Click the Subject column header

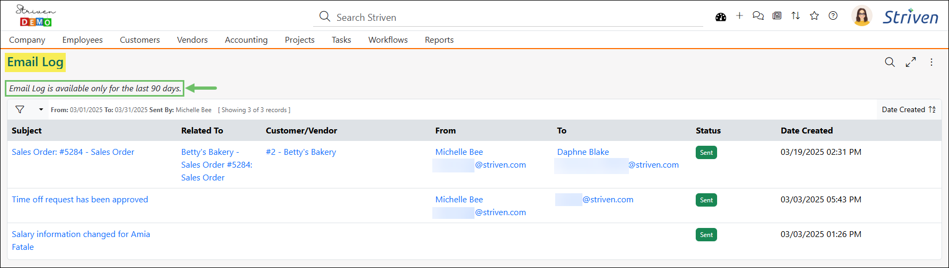27,130
